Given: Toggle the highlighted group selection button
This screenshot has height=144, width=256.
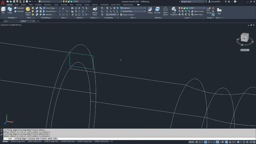Looking at the screenshot, I should pyautogui.click(x=213, y=14).
